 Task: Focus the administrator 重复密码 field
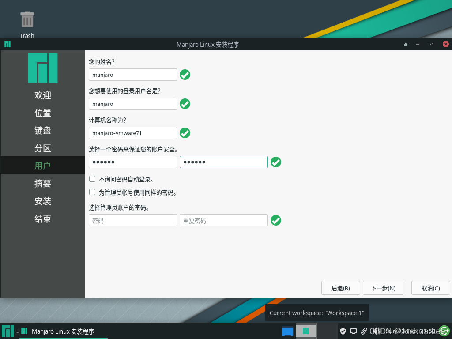[224, 220]
